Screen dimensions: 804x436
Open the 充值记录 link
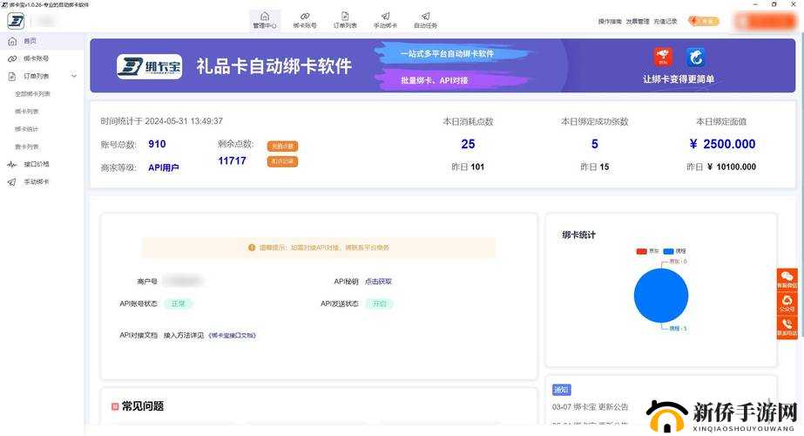click(x=665, y=22)
